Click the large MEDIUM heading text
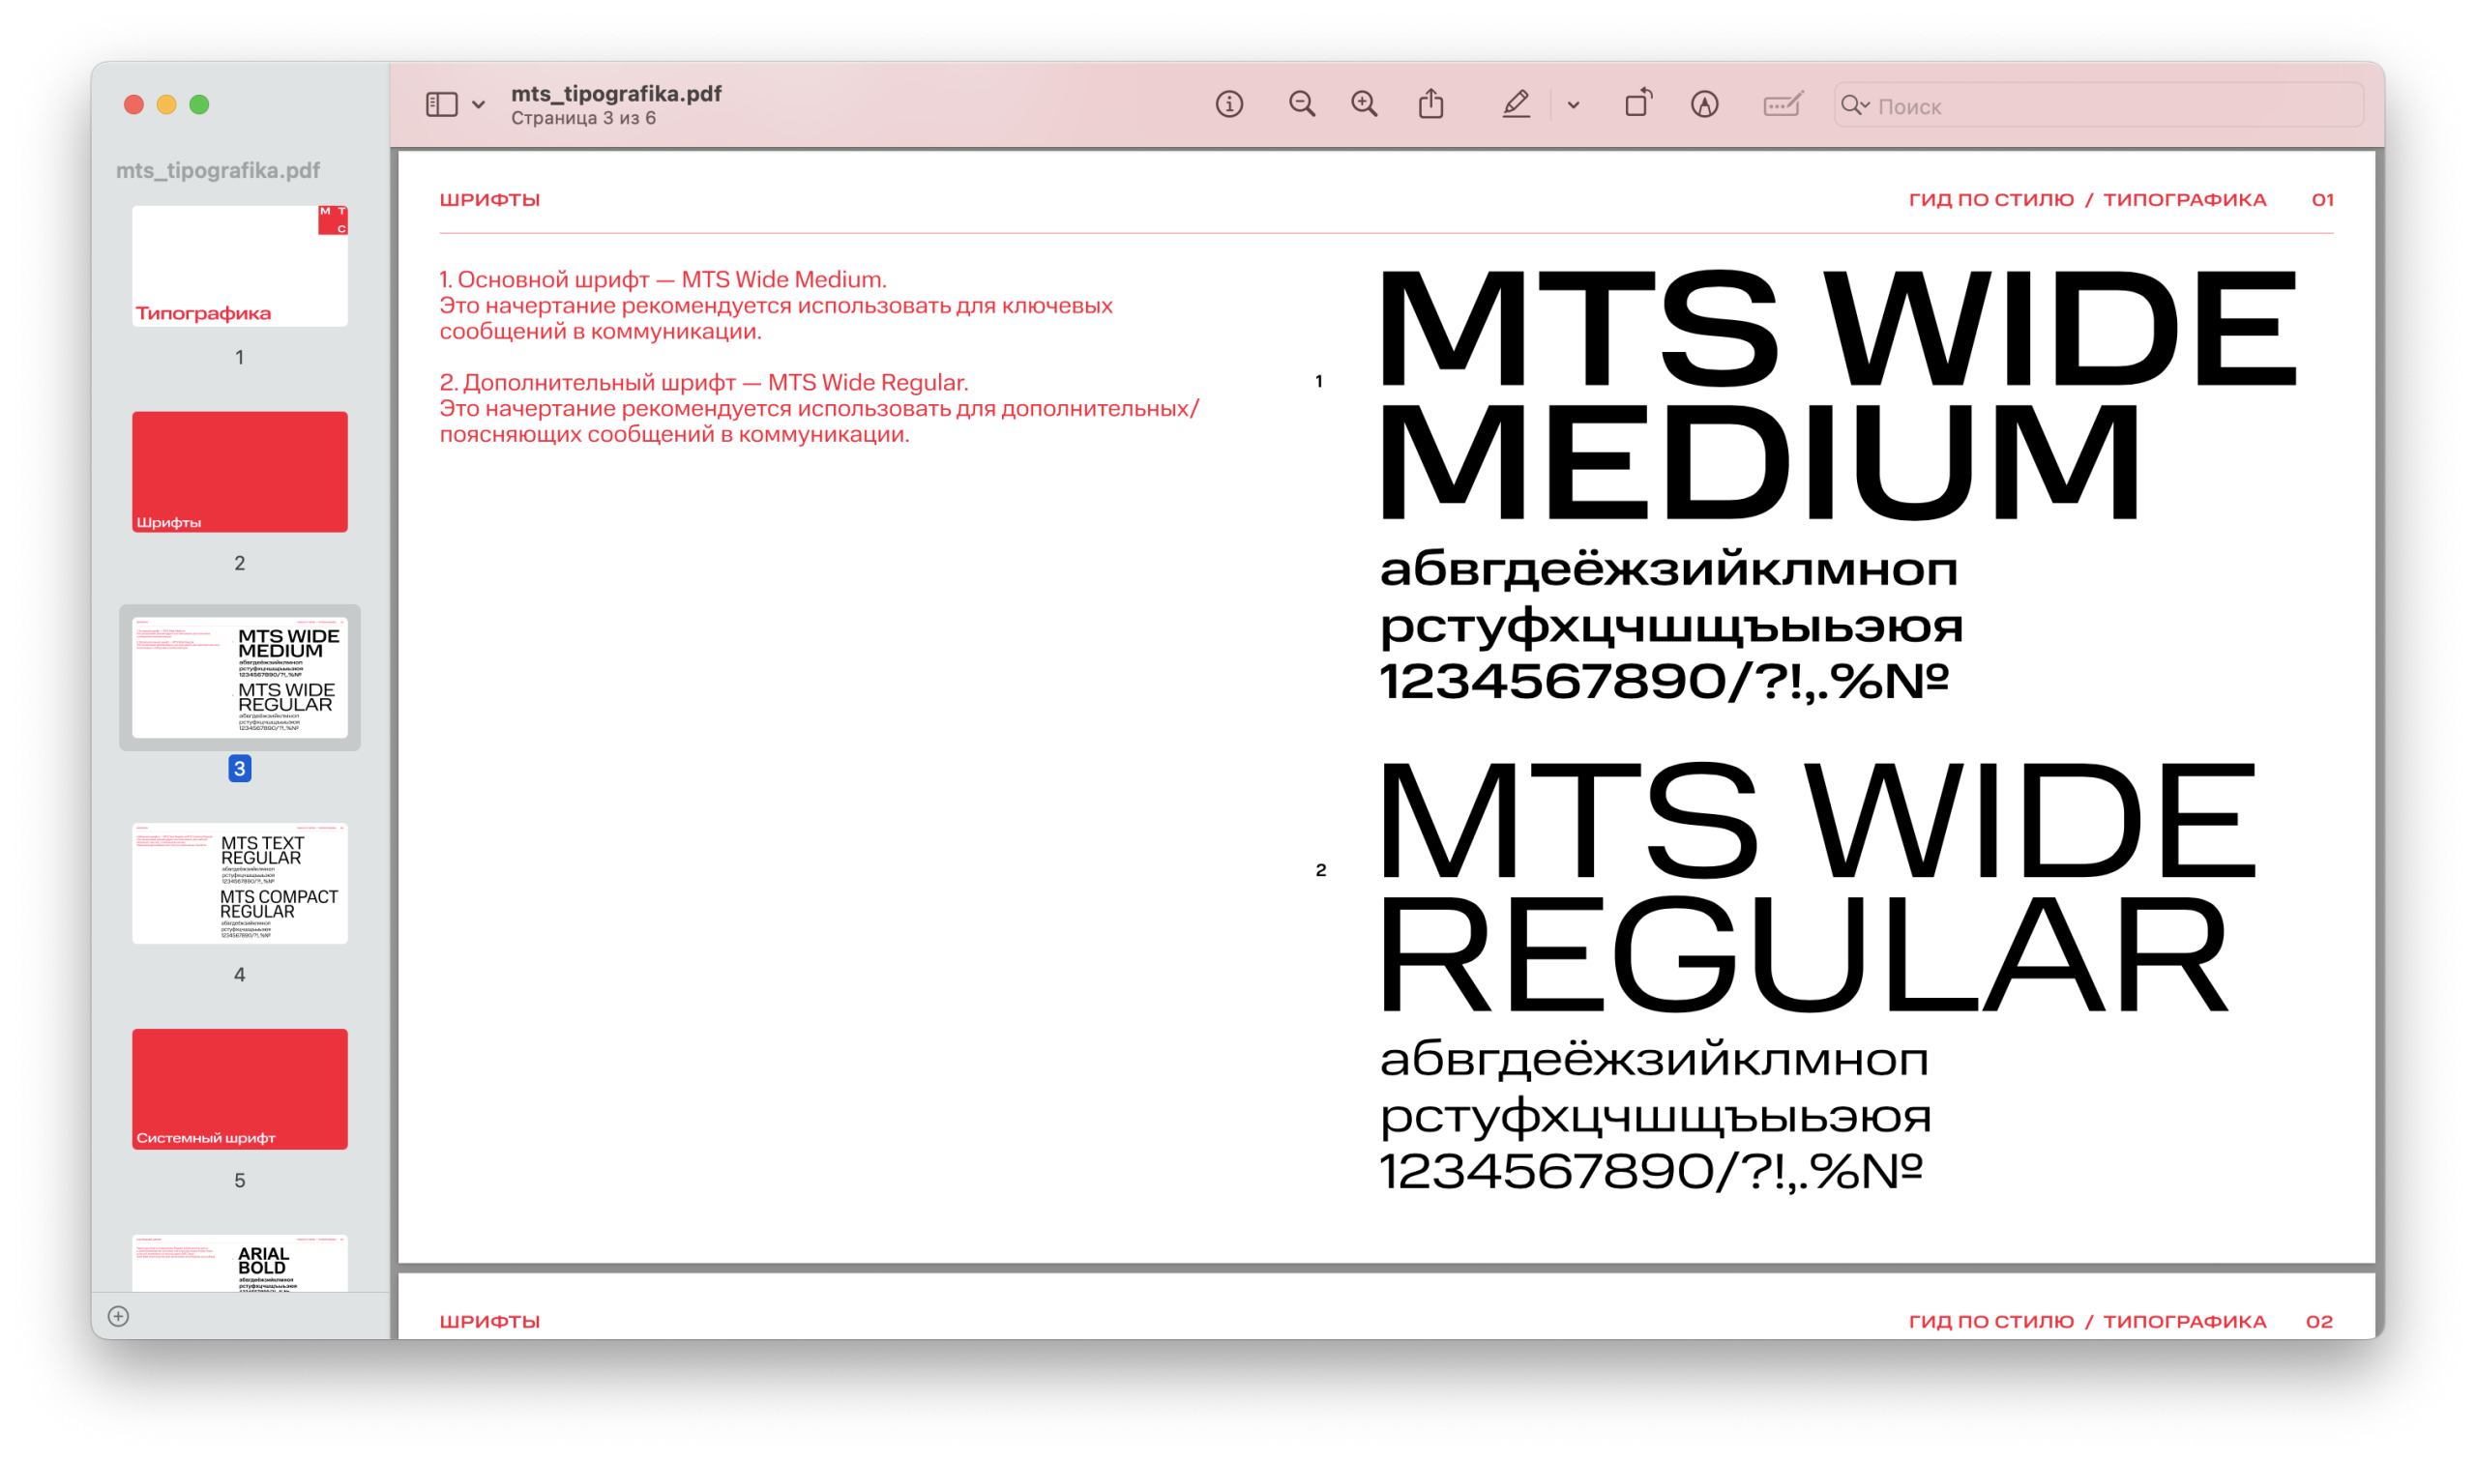This screenshot has height=1460, width=2476. 1759,463
